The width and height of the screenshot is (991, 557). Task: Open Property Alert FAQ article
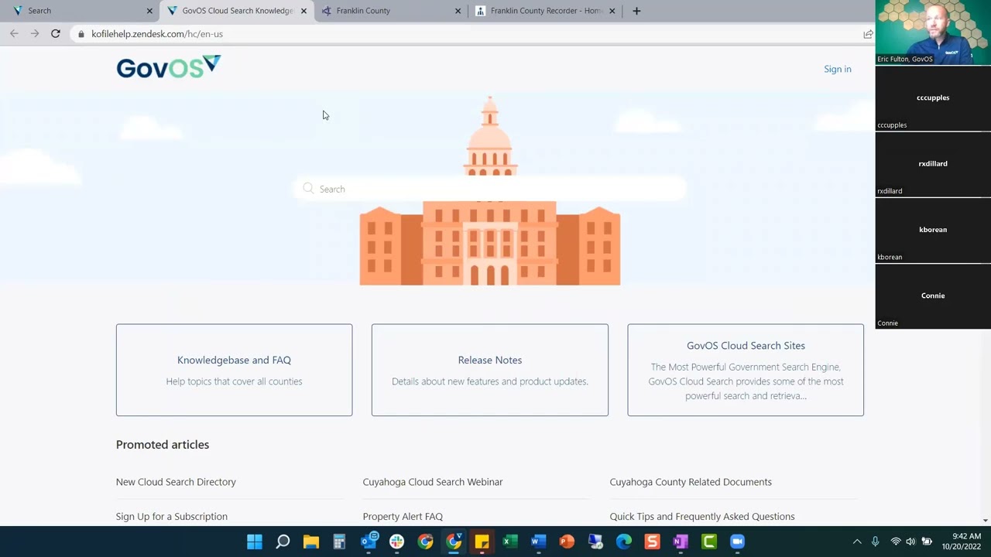pos(403,517)
